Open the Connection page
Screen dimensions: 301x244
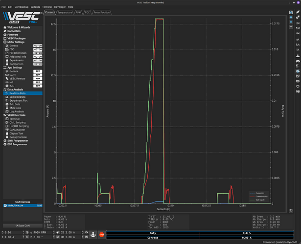click(x=14, y=31)
